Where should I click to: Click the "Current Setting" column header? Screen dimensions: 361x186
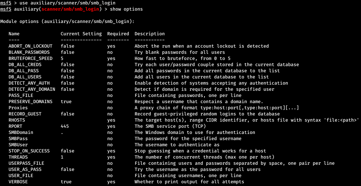click(81, 34)
